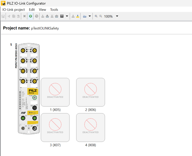This screenshot has width=192, height=156.
Task: Select deactivated port 4 (X08) tile
Action: 90,128
